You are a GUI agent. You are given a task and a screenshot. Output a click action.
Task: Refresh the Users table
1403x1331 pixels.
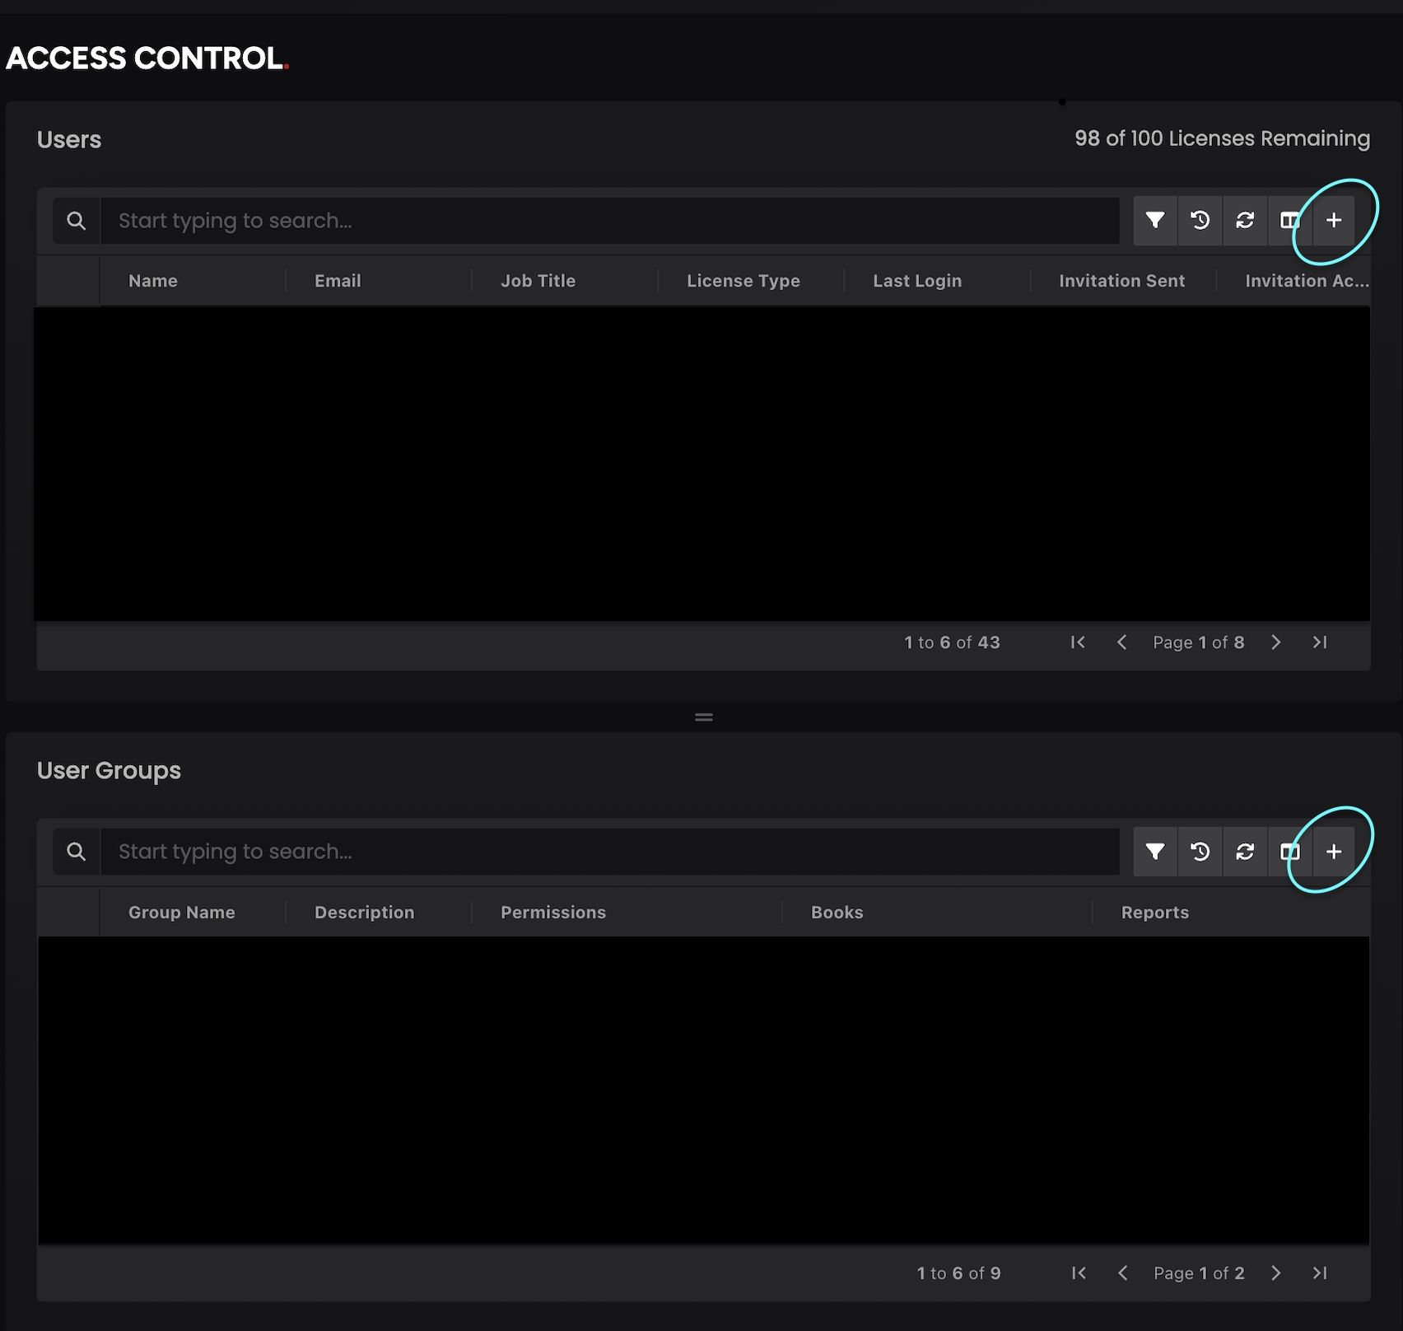(1245, 220)
